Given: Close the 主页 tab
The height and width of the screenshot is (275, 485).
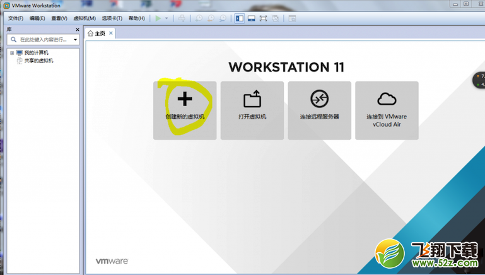Looking at the screenshot, I should click(x=111, y=33).
